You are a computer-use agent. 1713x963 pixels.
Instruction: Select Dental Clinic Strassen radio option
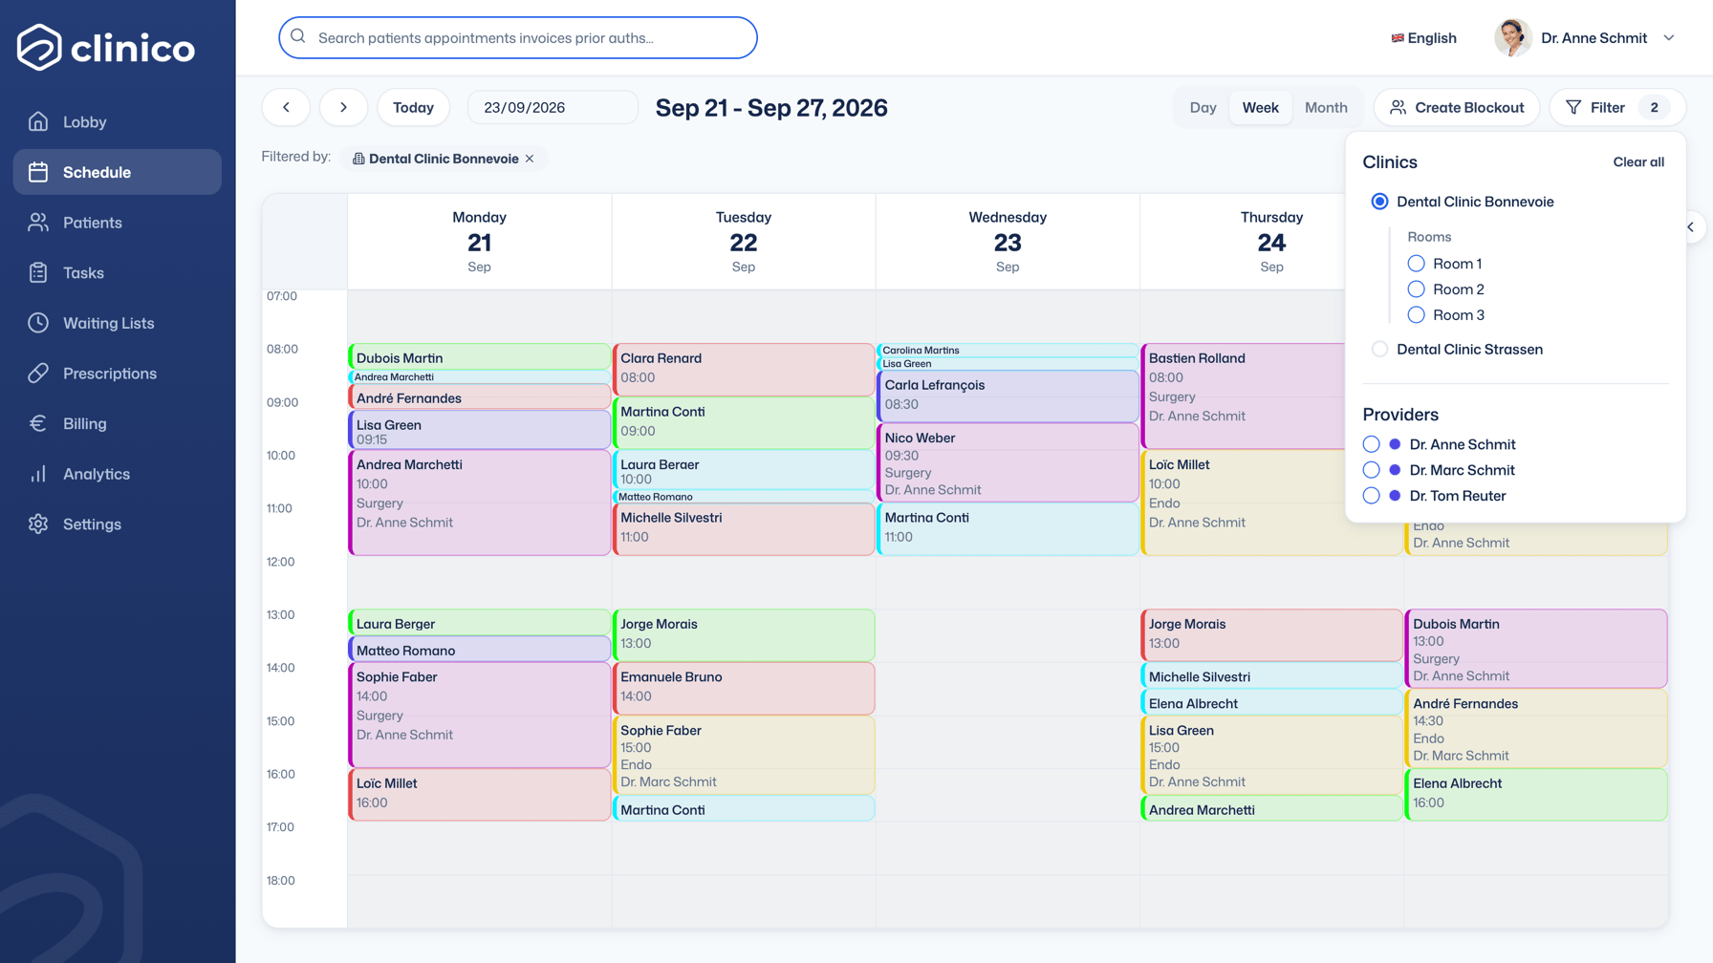[1379, 350]
